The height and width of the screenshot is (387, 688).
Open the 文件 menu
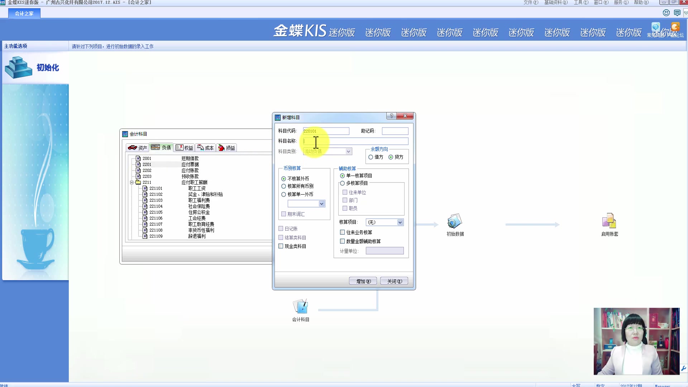click(531, 3)
